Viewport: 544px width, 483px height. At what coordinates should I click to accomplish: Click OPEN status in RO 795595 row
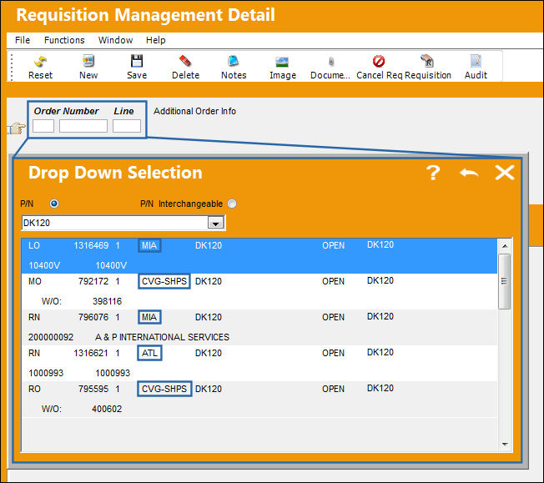point(333,389)
